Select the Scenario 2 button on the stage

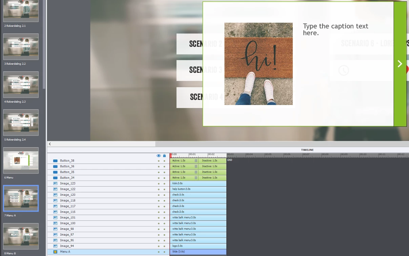click(x=189, y=44)
